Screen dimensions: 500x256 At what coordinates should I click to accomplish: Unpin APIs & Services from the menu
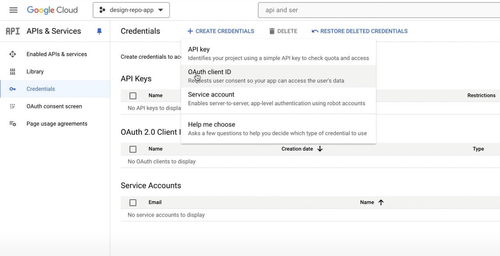point(99,31)
